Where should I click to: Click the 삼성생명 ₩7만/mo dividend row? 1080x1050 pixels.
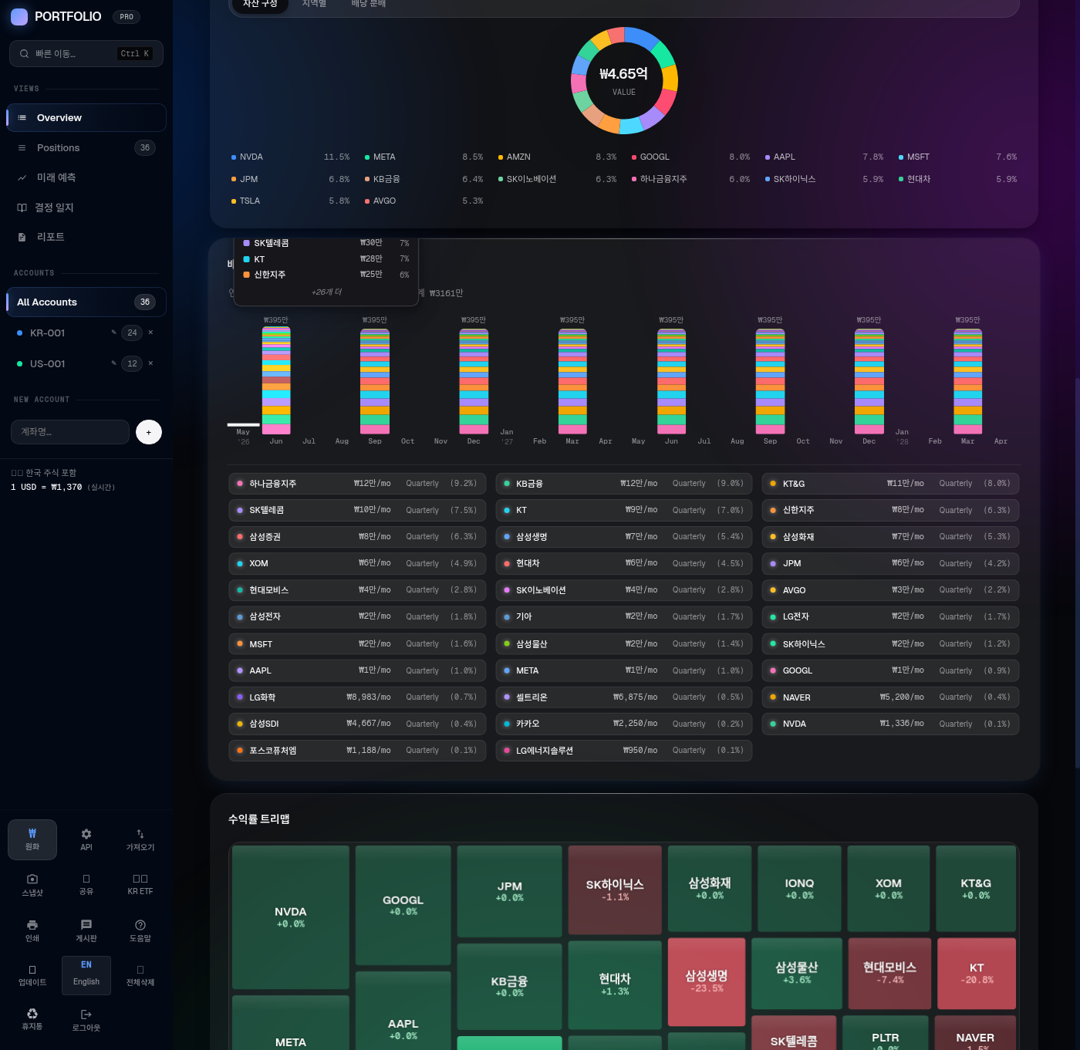pyautogui.click(x=624, y=537)
